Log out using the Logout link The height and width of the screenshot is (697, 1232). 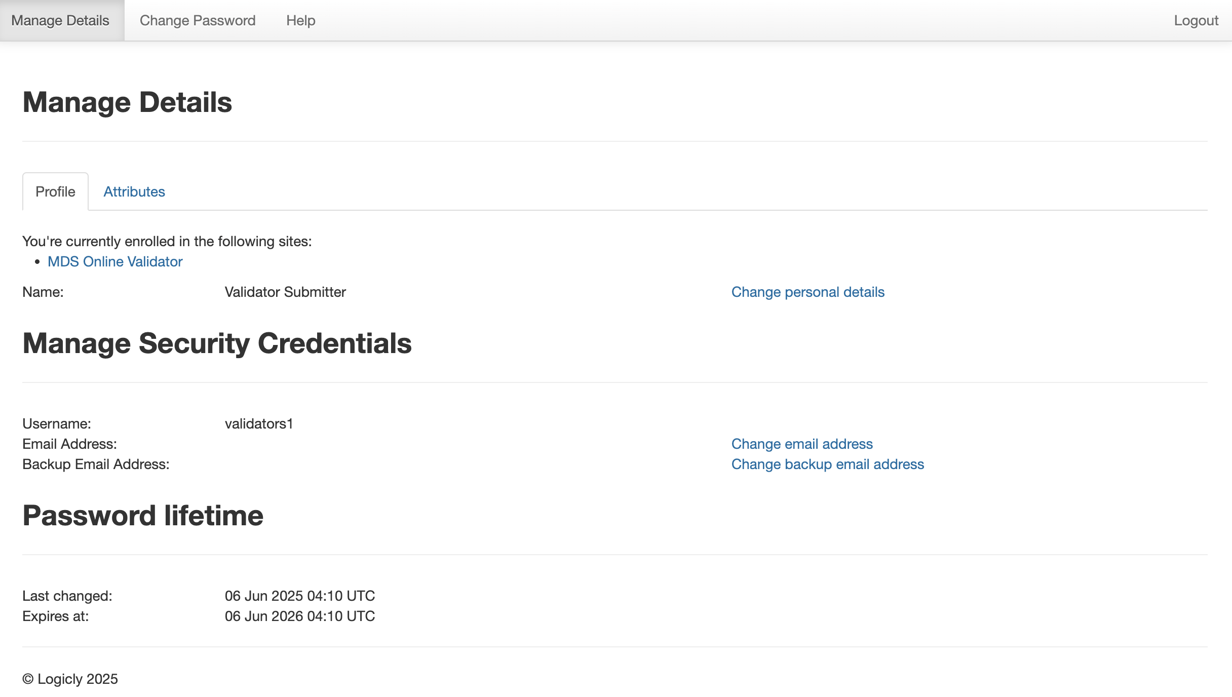[1196, 20]
